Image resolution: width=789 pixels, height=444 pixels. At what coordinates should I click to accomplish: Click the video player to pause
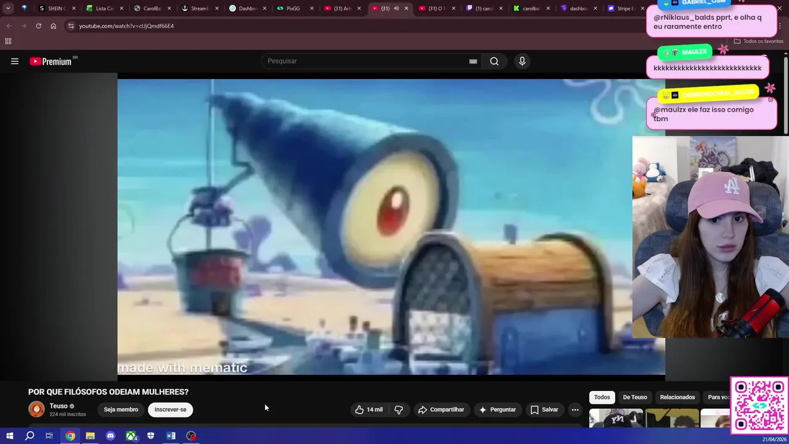[391, 226]
